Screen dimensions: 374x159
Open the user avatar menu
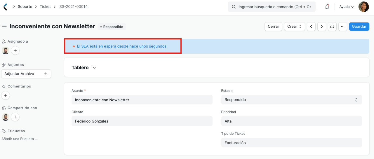(364, 7)
